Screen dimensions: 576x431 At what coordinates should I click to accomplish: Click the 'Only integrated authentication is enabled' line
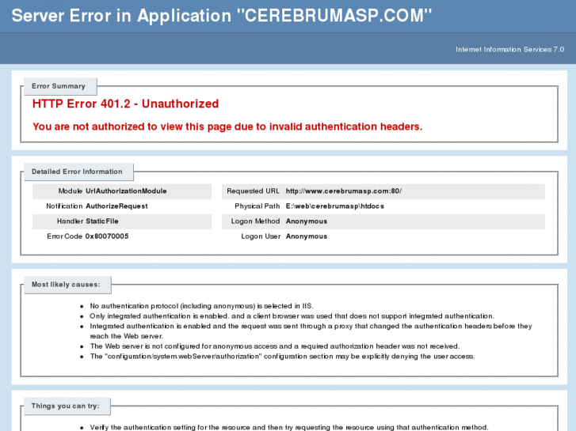[x=292, y=316]
